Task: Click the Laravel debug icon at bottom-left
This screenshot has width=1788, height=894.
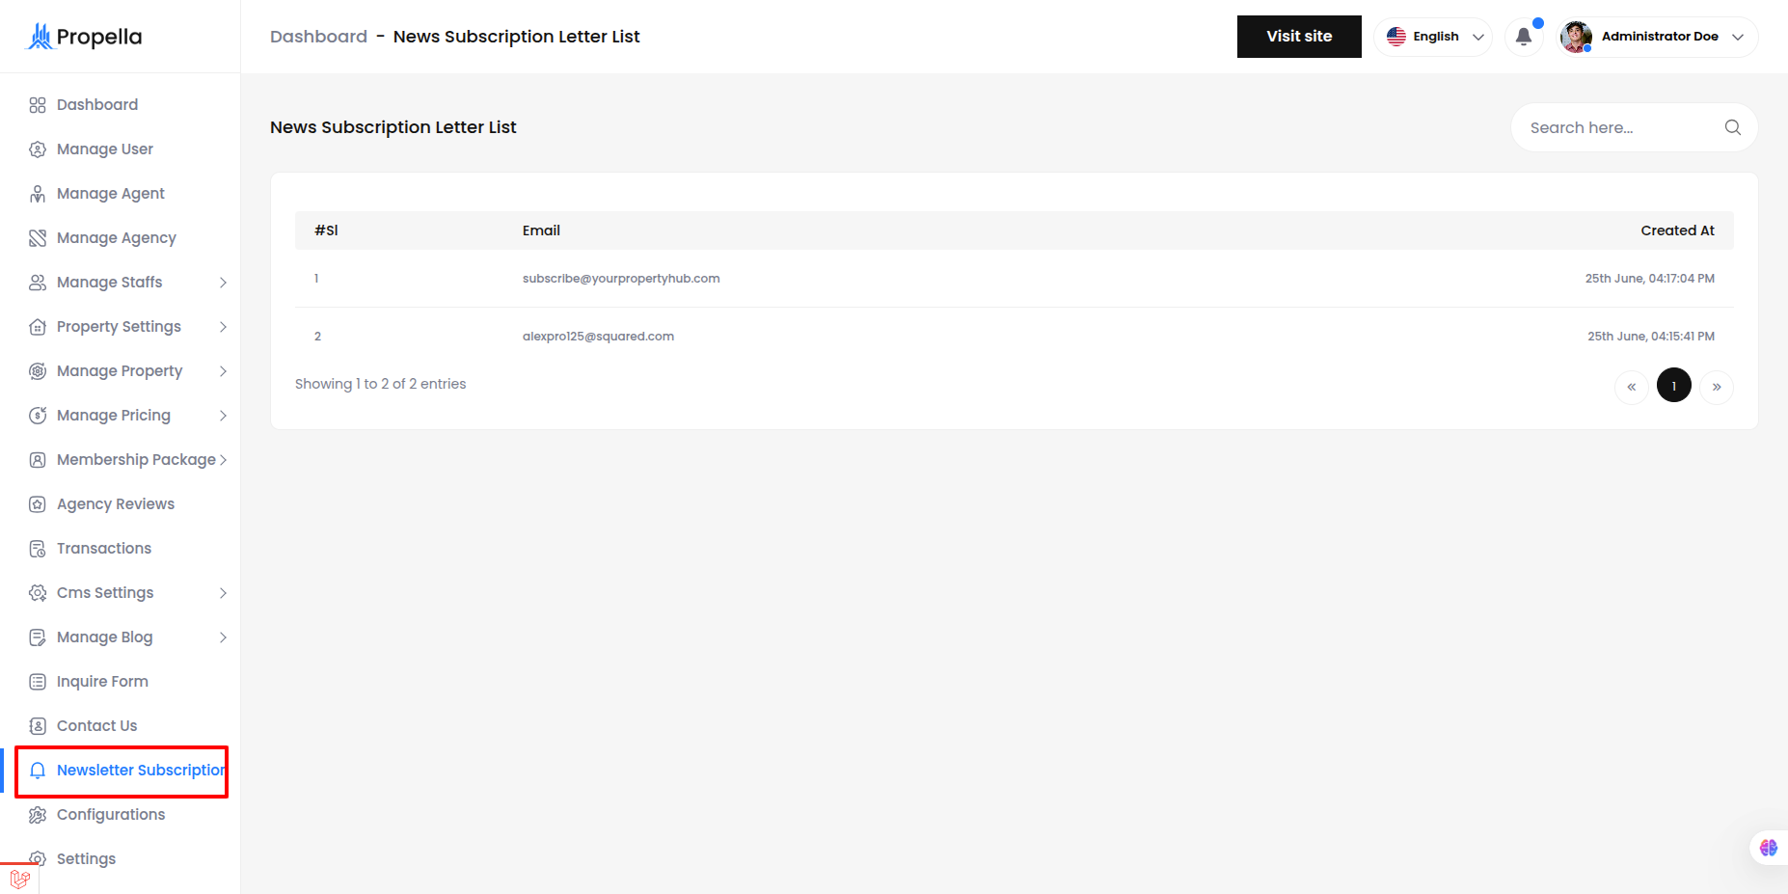Action: click(19, 879)
